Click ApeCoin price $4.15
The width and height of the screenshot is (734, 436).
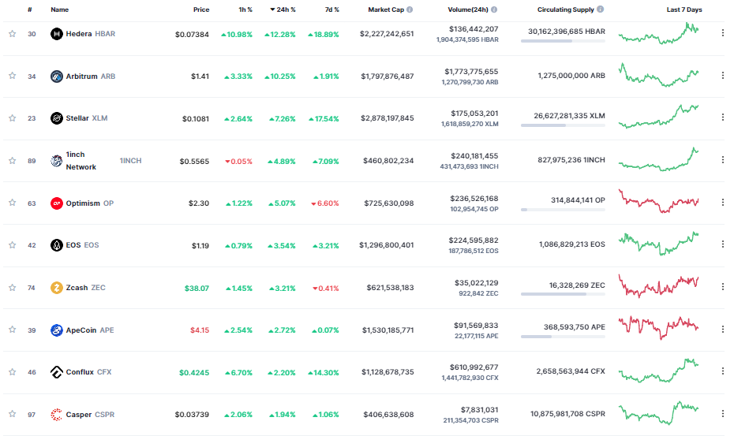200,330
